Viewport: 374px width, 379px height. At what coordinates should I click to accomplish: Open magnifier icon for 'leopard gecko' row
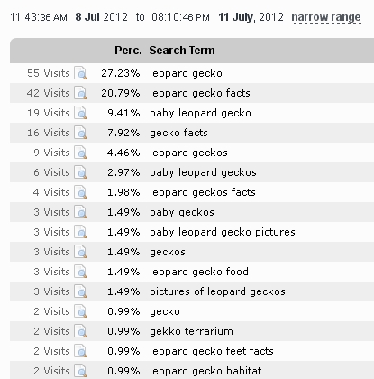pos(80,73)
